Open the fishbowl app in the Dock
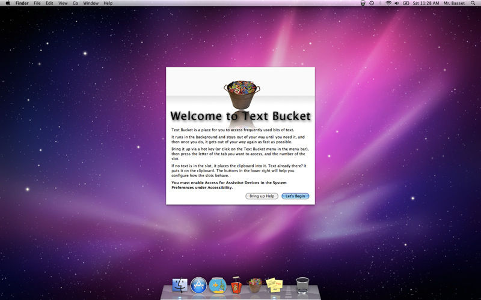This screenshot has width=481, height=300. [218, 286]
